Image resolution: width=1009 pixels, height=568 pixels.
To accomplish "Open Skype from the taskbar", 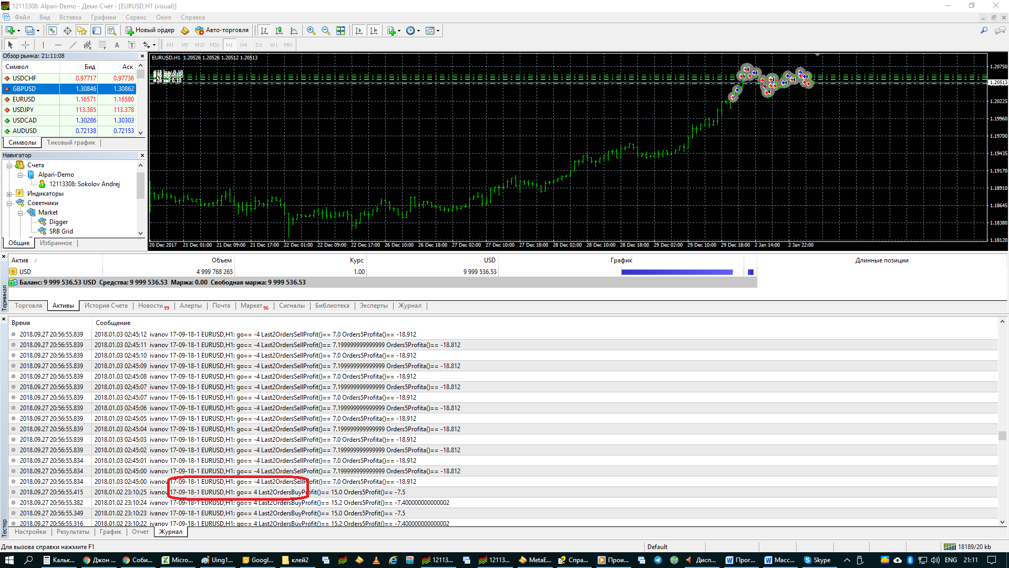I will pos(817,560).
